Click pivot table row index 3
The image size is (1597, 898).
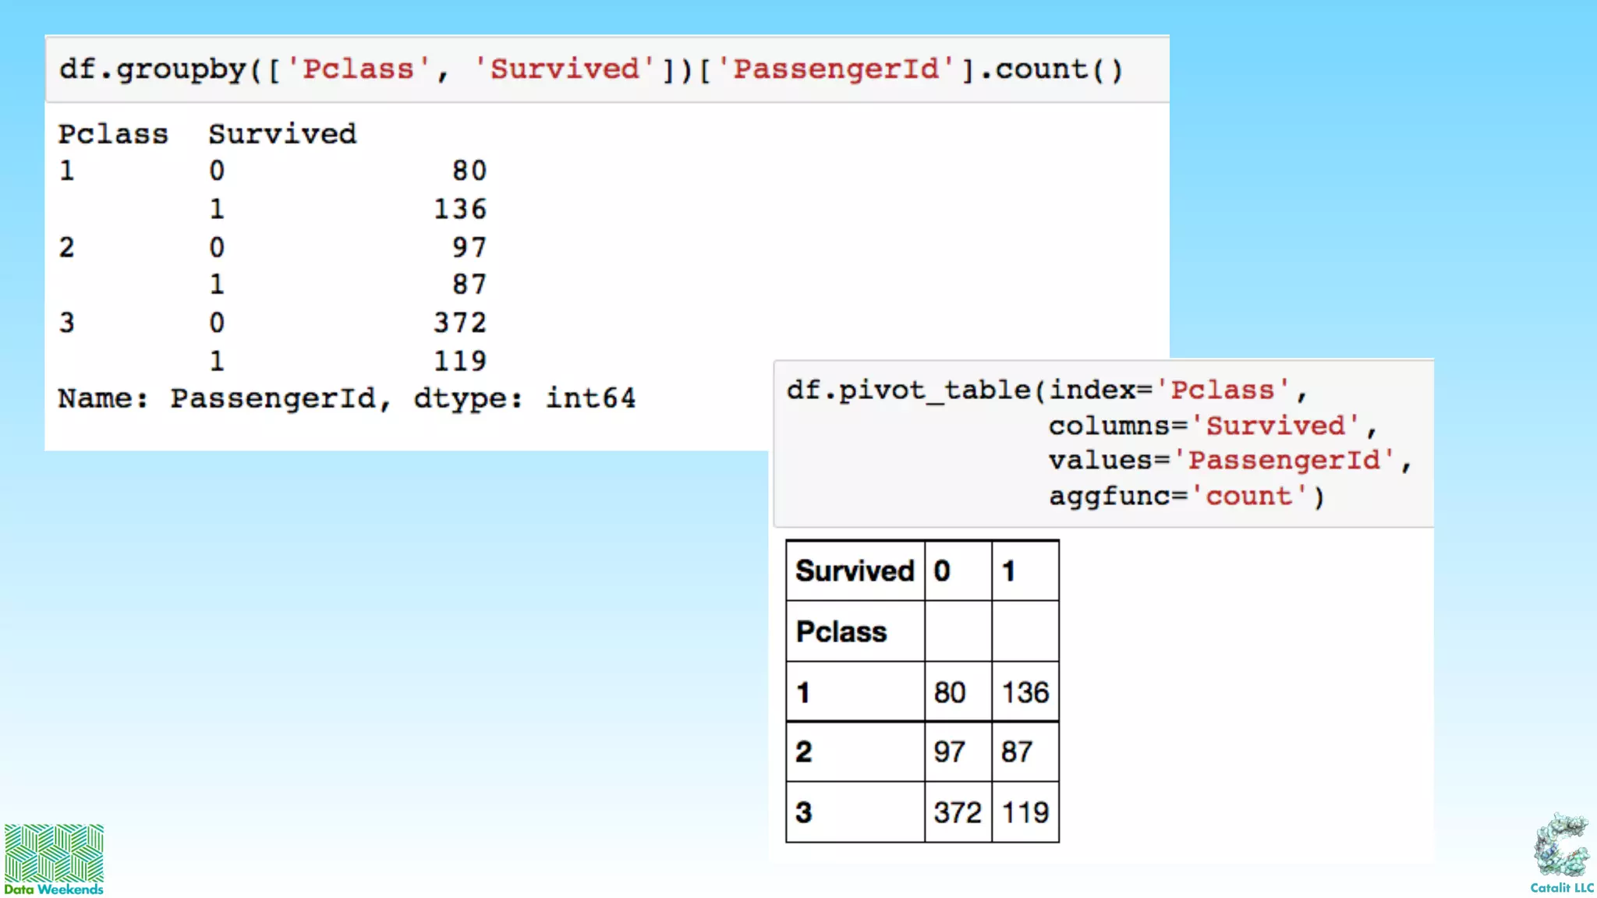[x=804, y=812]
